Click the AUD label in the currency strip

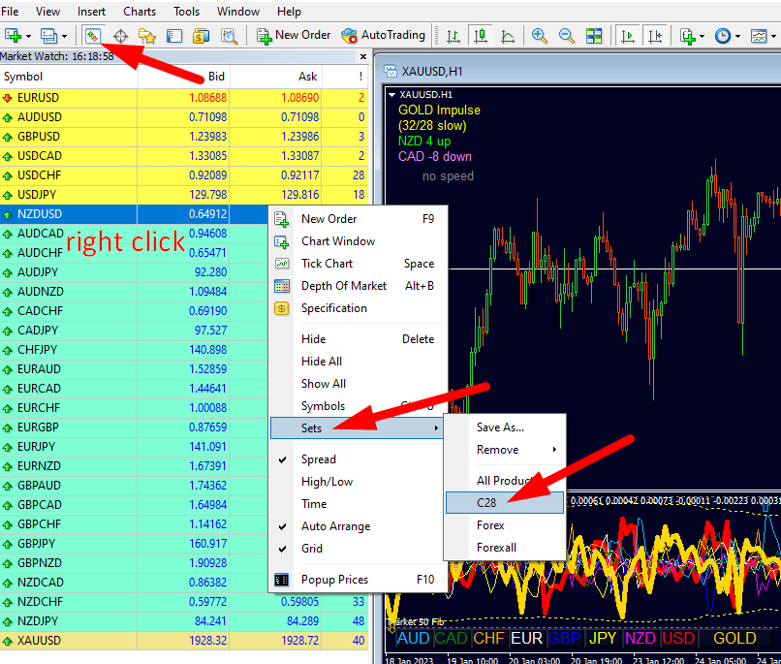[413, 638]
